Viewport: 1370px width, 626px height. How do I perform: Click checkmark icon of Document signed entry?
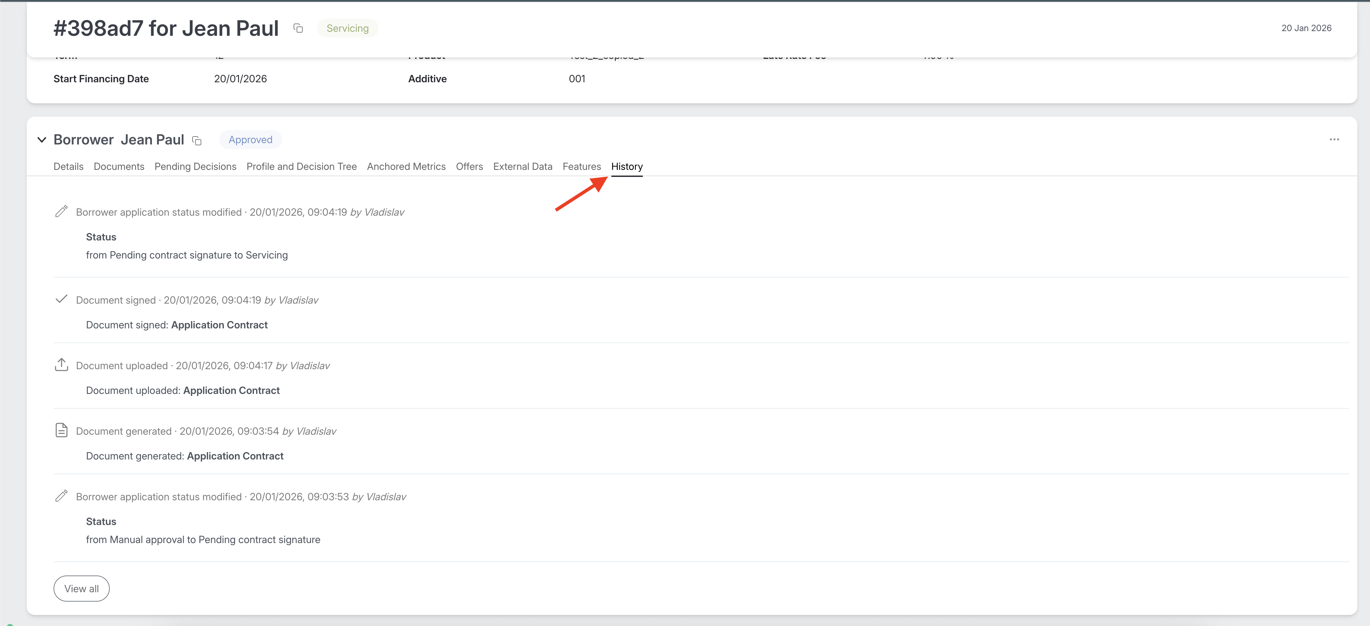(x=61, y=299)
